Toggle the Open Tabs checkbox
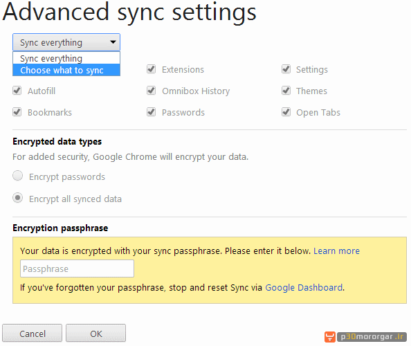Viewport: 411px width, 346px height. [x=286, y=112]
